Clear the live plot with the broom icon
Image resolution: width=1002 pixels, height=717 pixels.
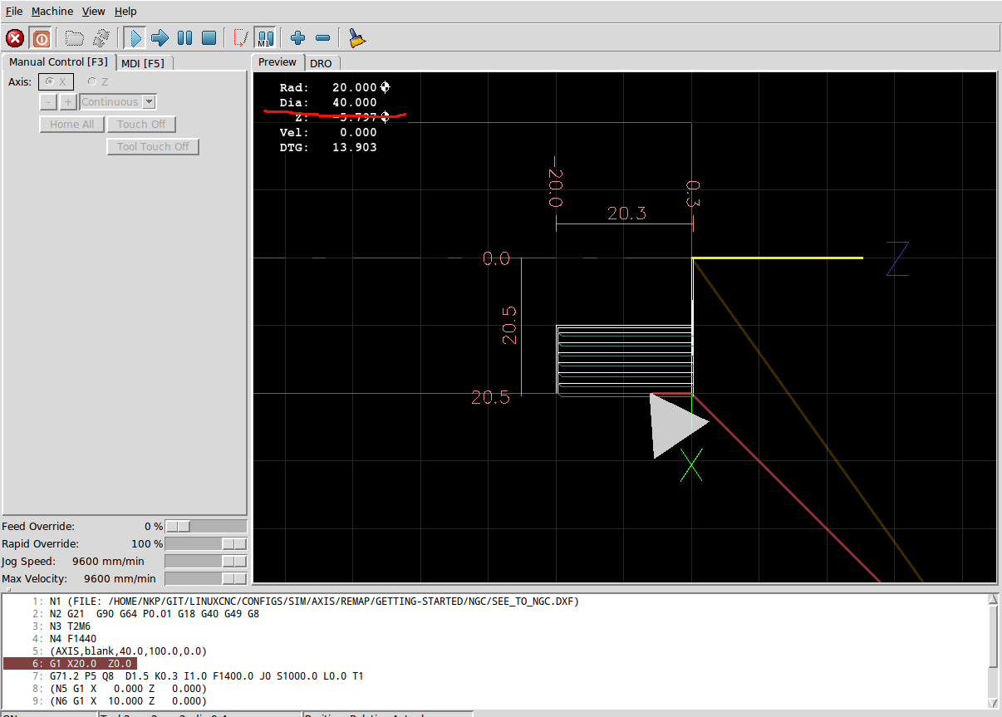(x=356, y=38)
